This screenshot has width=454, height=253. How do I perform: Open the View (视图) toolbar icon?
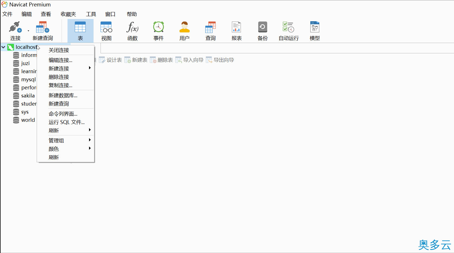pyautogui.click(x=106, y=27)
